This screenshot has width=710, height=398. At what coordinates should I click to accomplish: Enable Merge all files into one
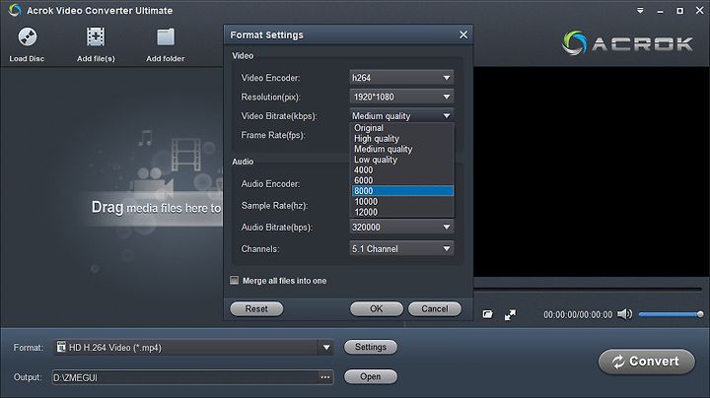click(234, 281)
